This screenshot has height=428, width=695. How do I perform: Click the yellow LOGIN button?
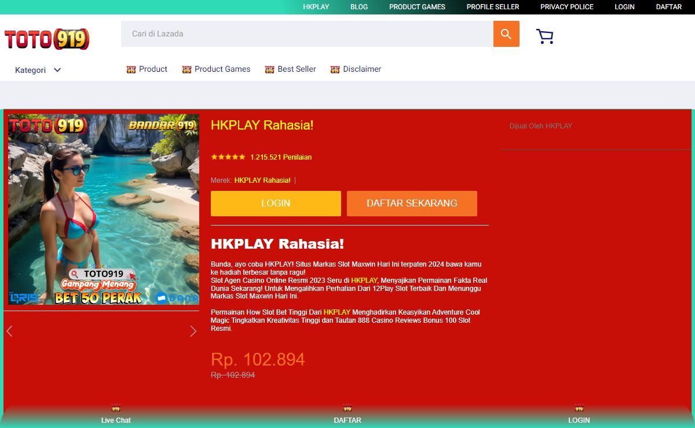pos(276,204)
